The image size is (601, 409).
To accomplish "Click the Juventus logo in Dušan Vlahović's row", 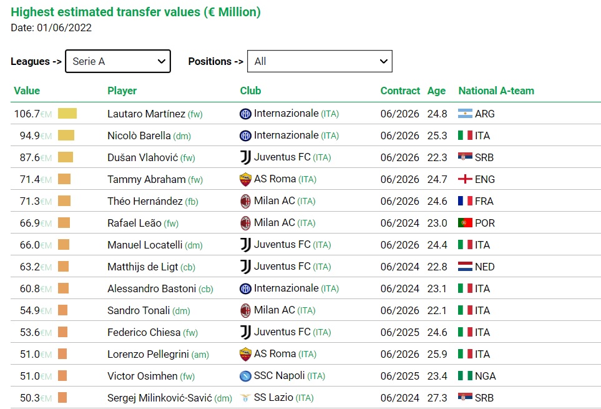I will point(245,157).
